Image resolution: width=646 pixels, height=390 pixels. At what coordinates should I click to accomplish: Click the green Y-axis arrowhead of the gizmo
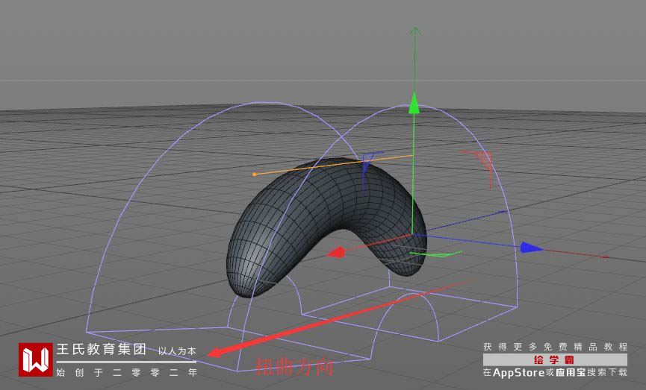click(x=414, y=102)
